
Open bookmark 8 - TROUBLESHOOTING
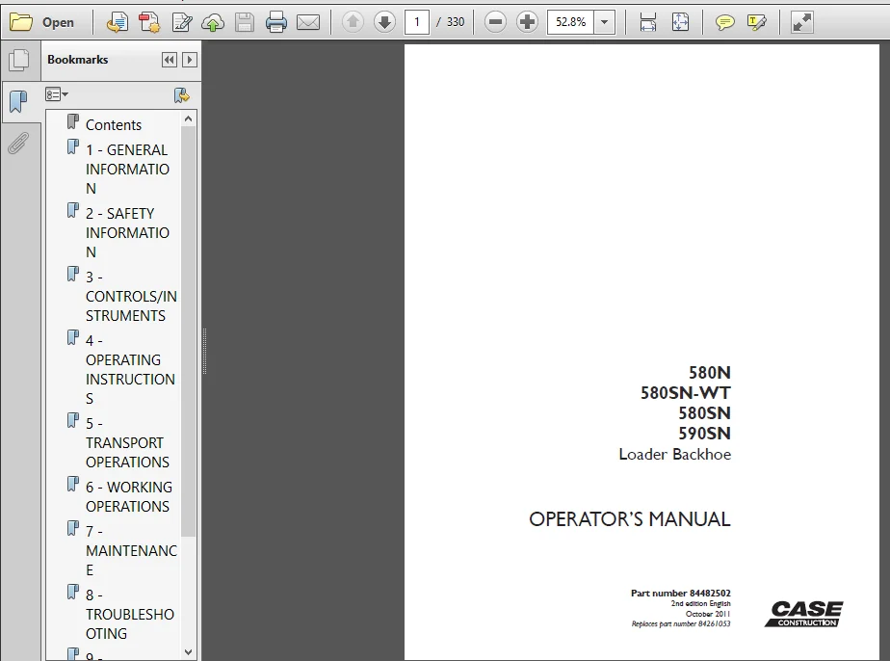(129, 615)
